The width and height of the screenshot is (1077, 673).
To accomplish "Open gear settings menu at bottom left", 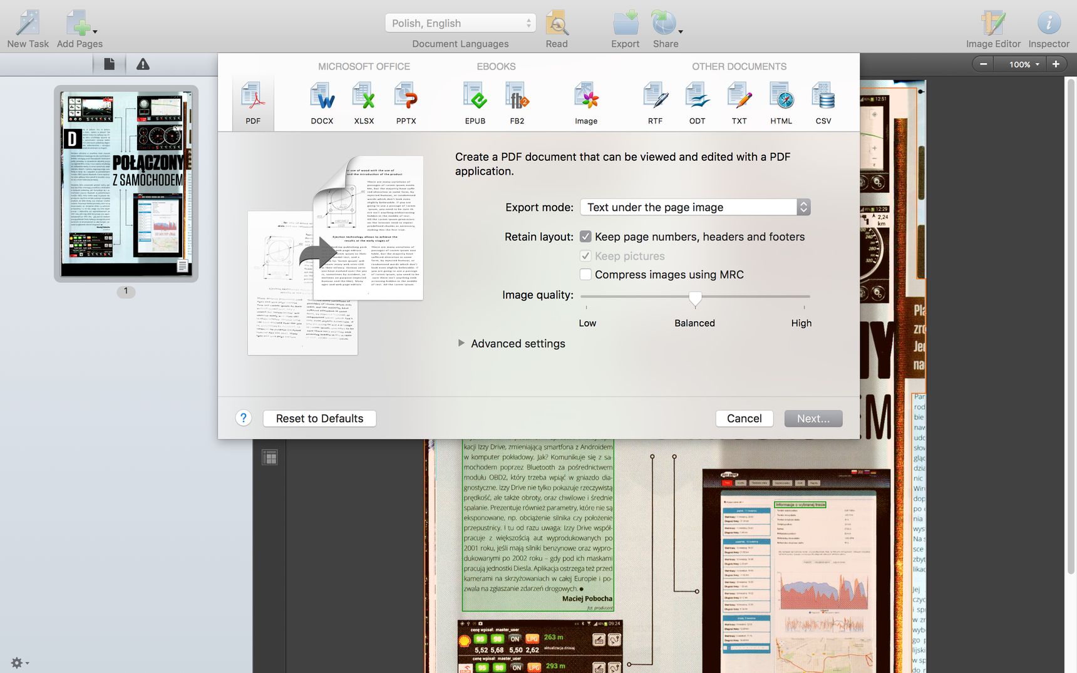I will point(19,662).
